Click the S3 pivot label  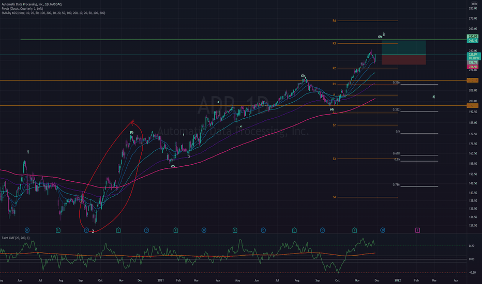click(x=334, y=159)
